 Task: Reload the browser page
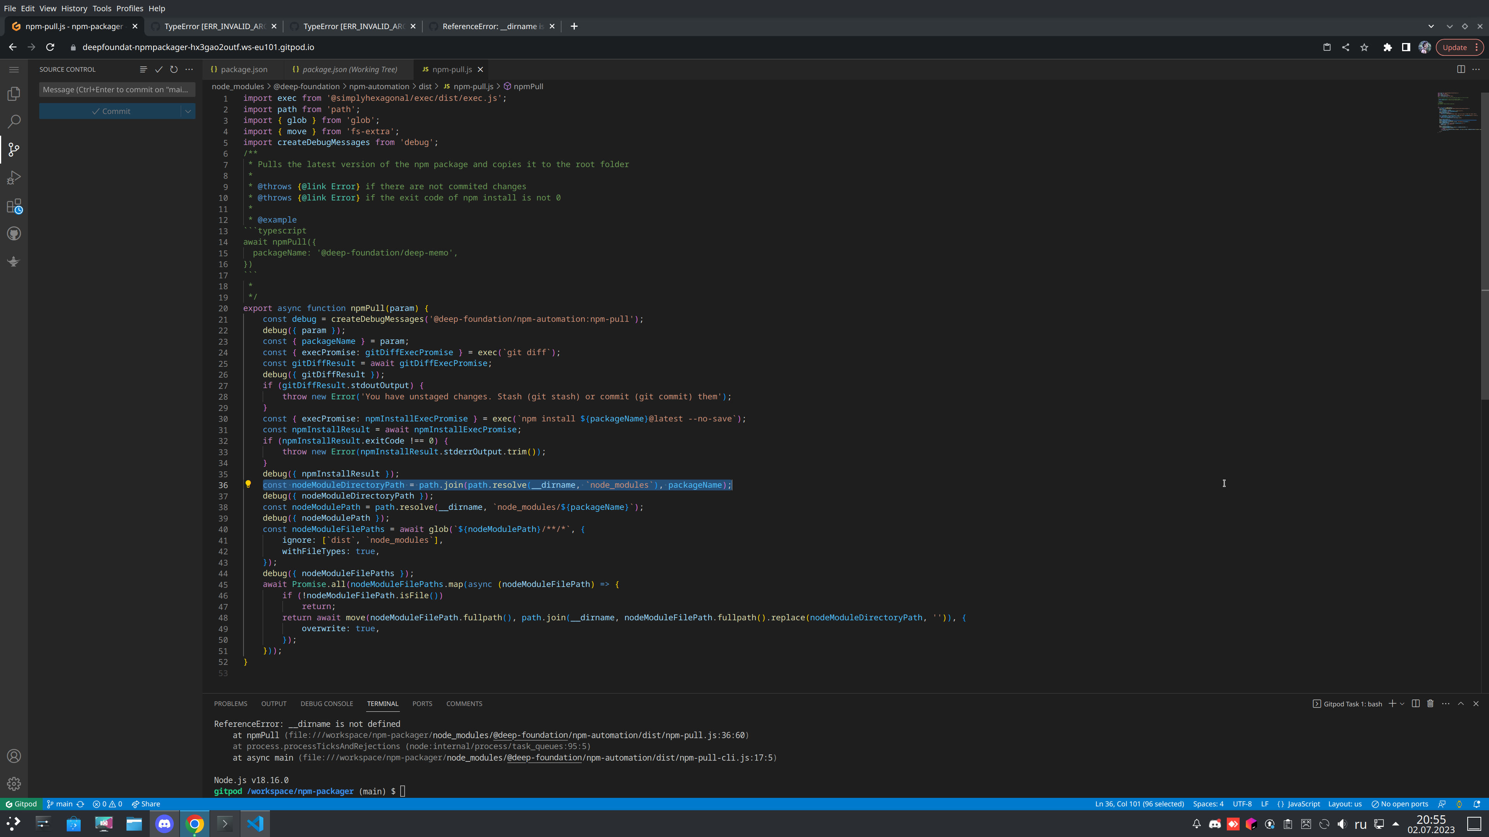[x=50, y=47]
